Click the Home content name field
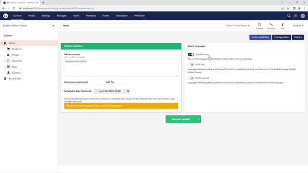Viewport: 308px width, 173px height. tap(143, 25)
